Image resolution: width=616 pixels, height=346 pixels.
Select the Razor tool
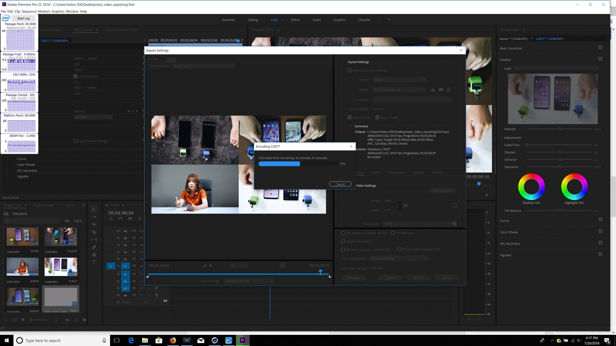click(x=94, y=232)
